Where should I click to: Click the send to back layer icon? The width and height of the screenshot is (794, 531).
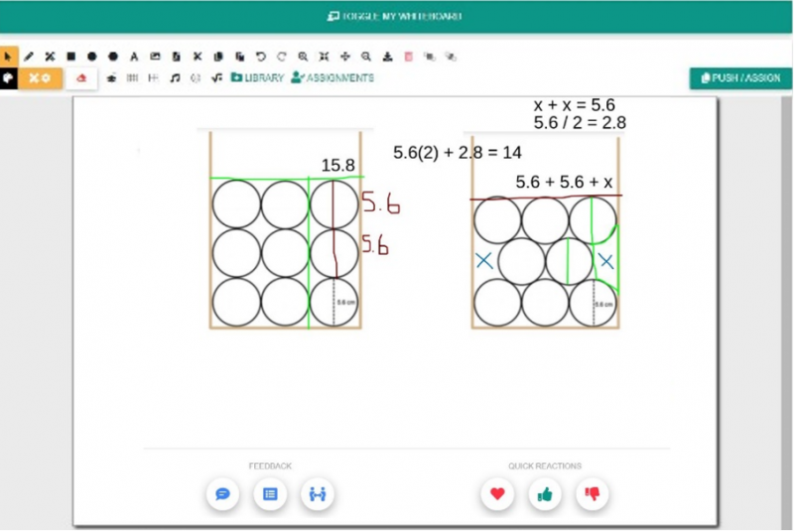point(451,57)
